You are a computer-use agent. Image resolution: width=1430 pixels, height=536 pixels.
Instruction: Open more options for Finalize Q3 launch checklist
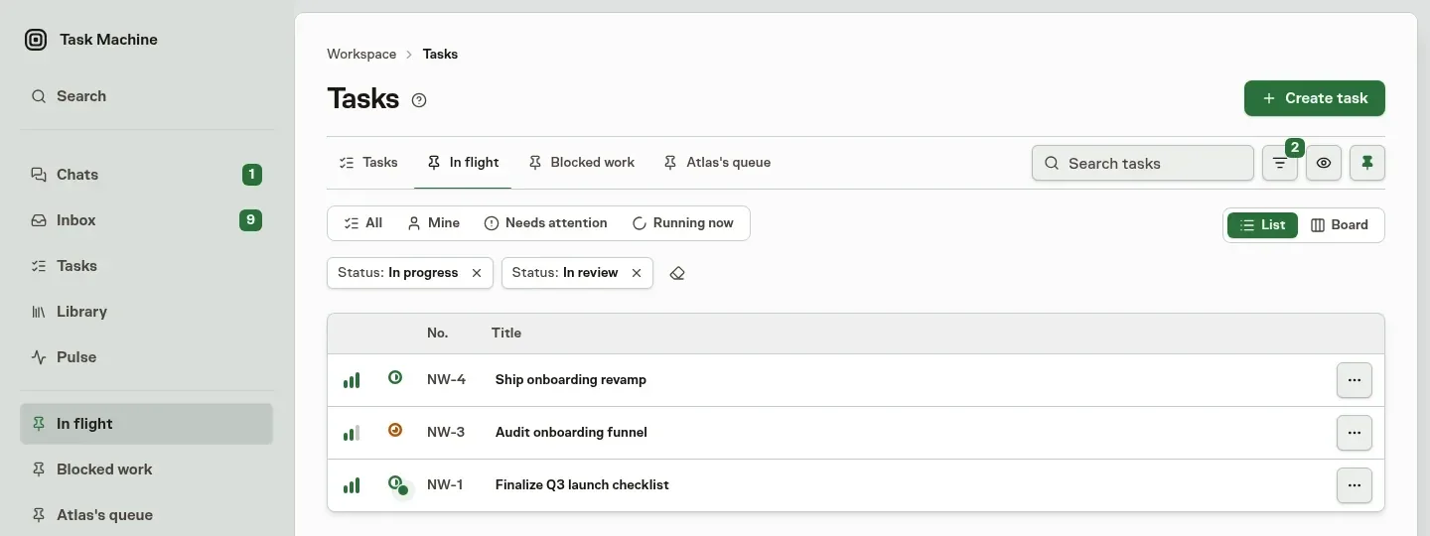point(1355,485)
